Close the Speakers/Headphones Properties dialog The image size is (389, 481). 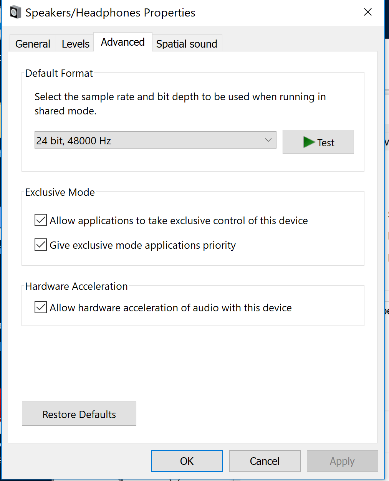[367, 12]
